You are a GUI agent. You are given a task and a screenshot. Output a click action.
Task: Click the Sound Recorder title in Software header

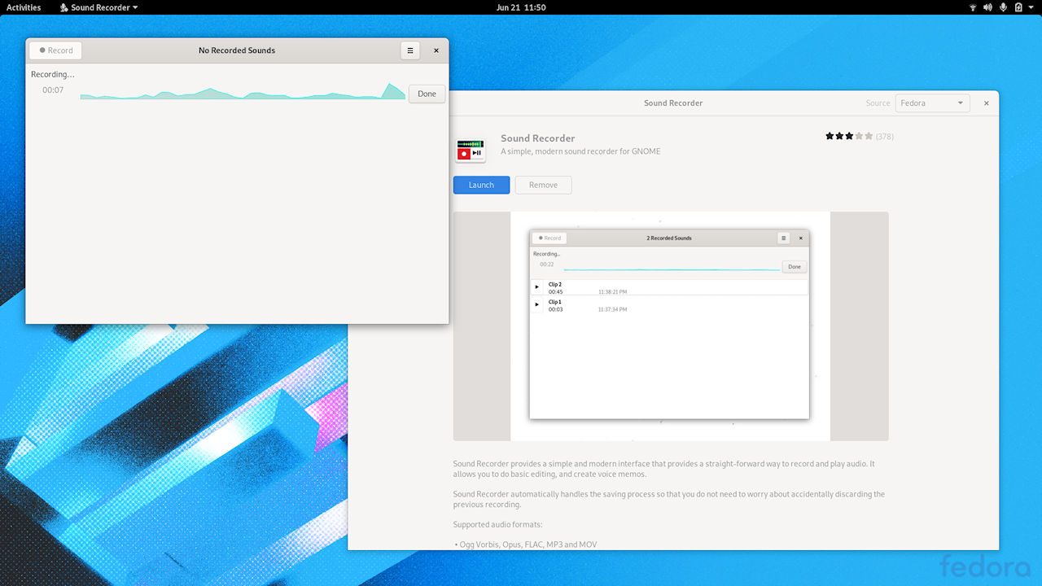pos(673,103)
